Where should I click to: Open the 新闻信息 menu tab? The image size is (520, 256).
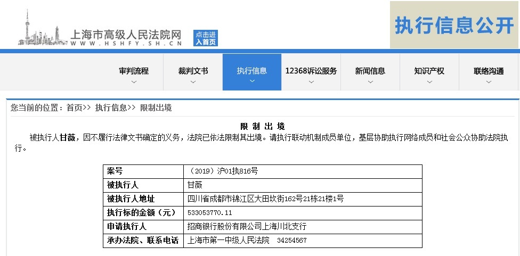pyautogui.click(x=370, y=71)
